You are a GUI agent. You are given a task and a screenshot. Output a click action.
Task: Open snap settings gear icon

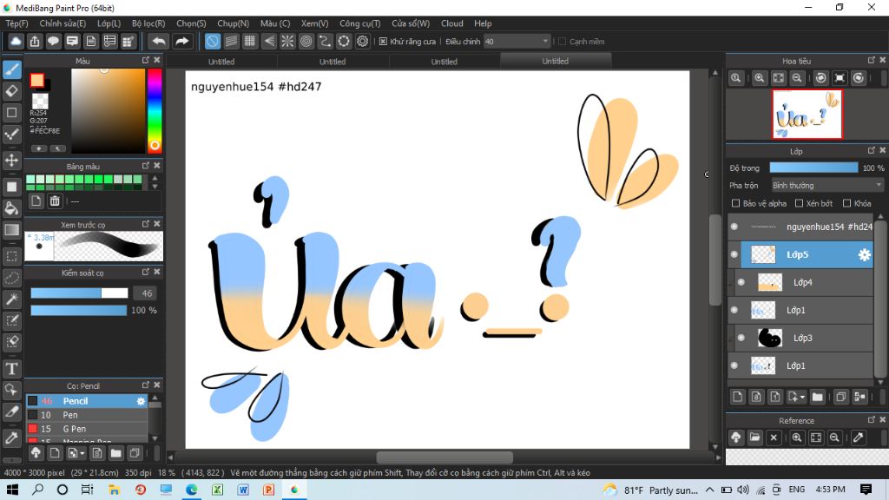[x=362, y=42]
